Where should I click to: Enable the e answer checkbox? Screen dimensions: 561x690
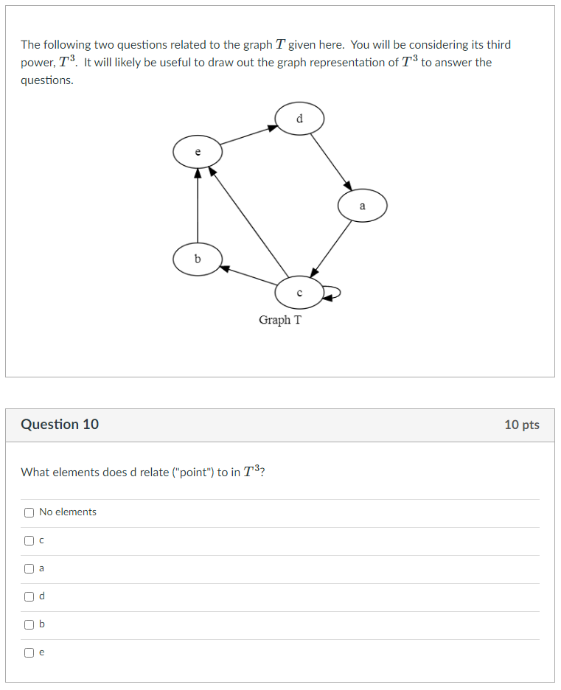tap(28, 652)
